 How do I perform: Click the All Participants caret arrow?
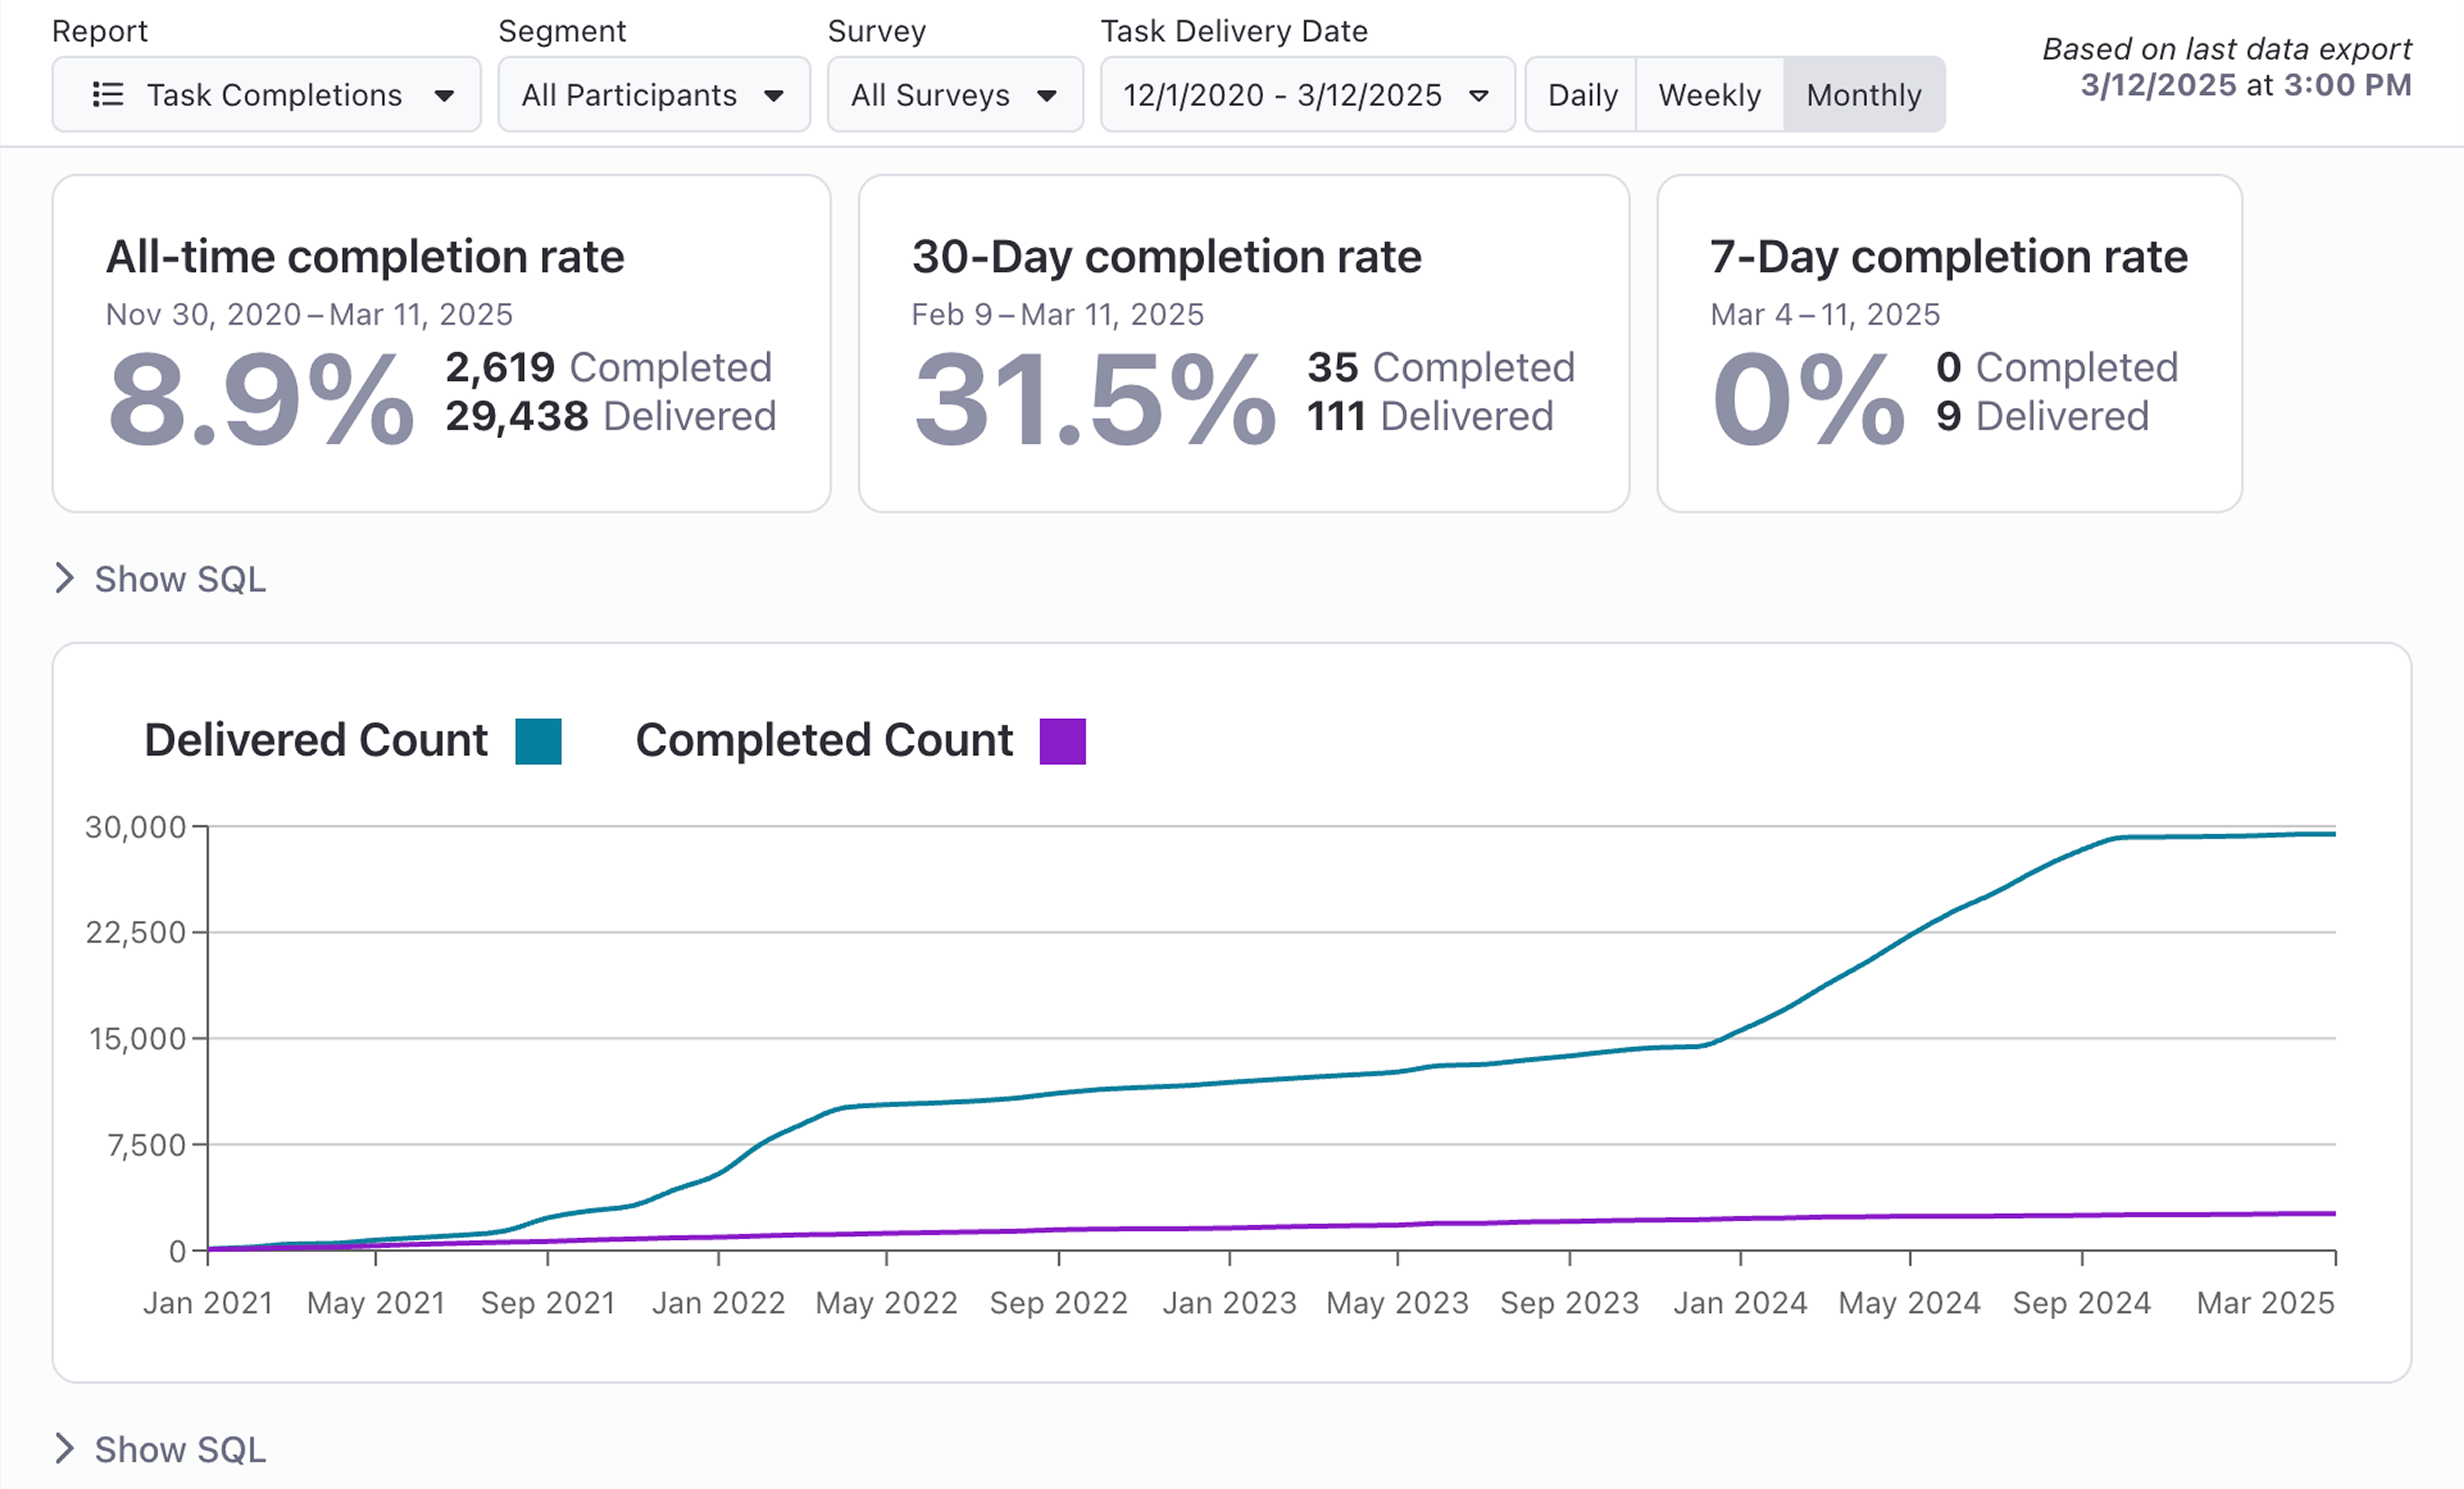pos(773,96)
